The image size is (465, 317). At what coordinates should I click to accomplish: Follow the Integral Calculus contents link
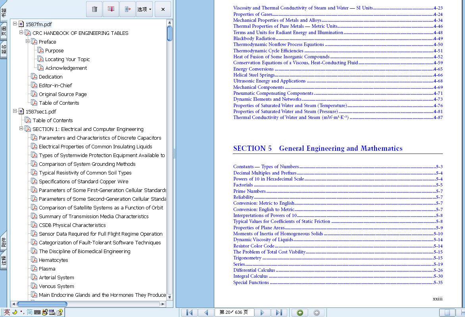coord(338,276)
